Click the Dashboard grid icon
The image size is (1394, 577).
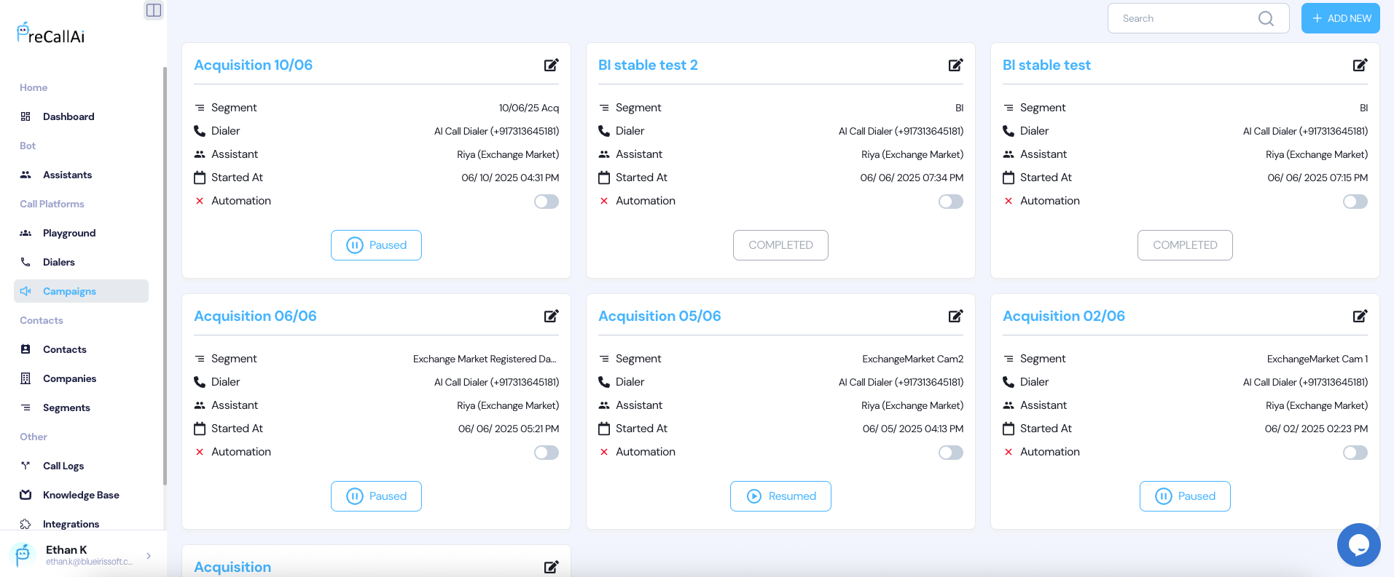point(26,116)
